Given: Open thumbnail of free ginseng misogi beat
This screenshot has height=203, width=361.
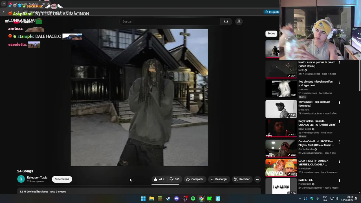Looking at the screenshot, I should pyautogui.click(x=281, y=89).
